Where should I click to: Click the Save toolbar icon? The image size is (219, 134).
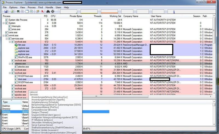pyautogui.click(x=5, y=11)
